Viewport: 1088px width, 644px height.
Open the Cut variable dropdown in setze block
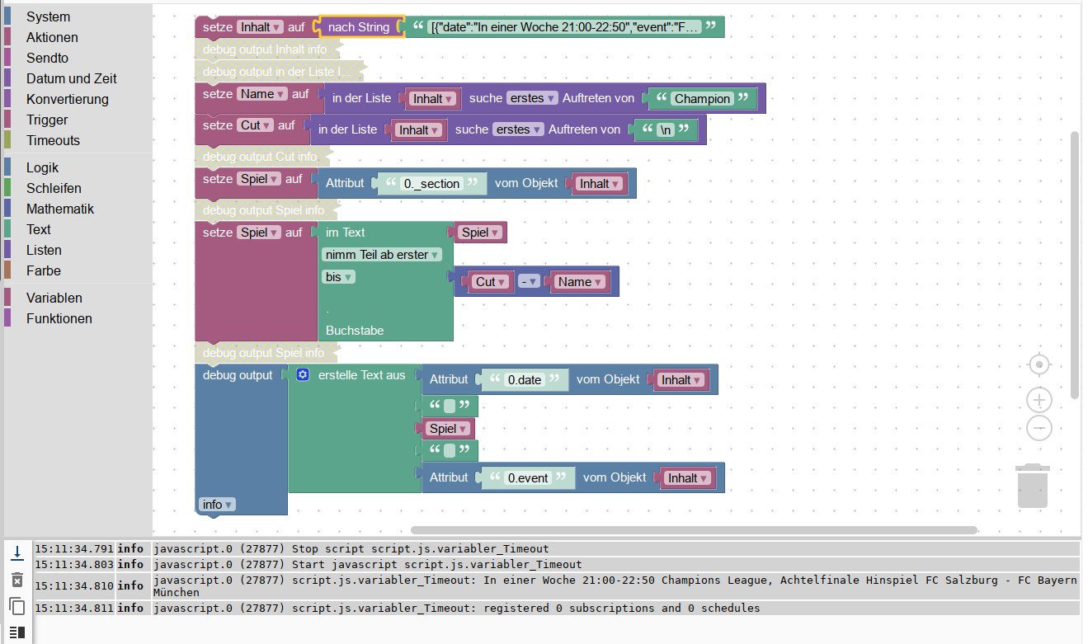click(x=256, y=125)
